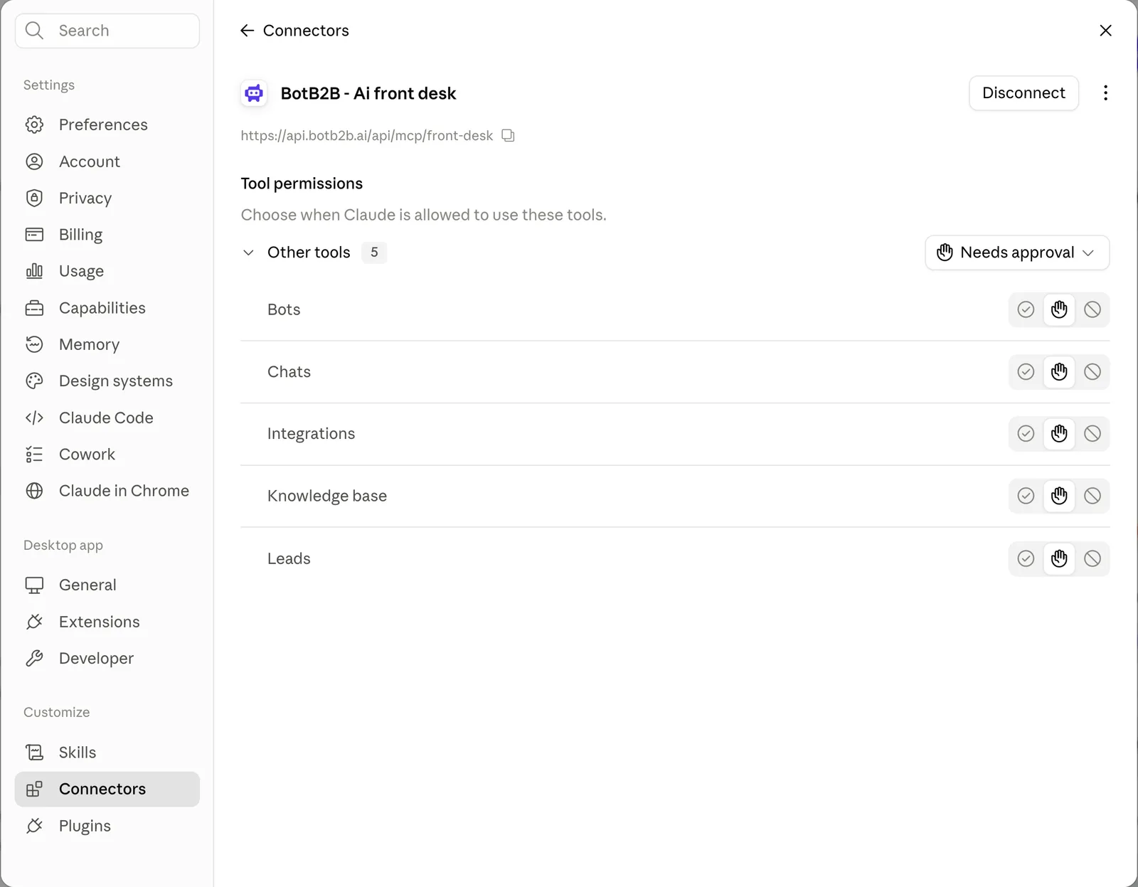Disconnect the BotB2B connector

coord(1023,93)
